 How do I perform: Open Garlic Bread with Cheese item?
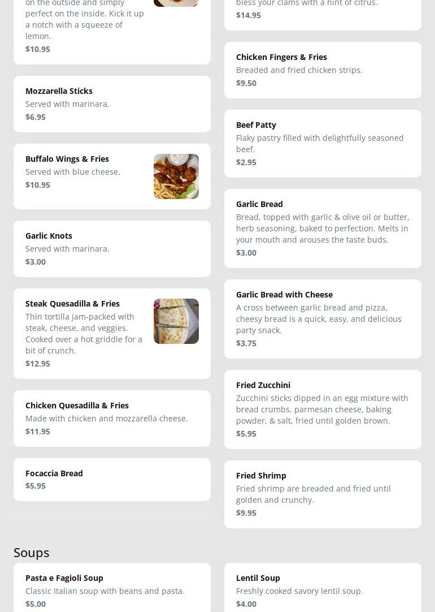point(323,319)
